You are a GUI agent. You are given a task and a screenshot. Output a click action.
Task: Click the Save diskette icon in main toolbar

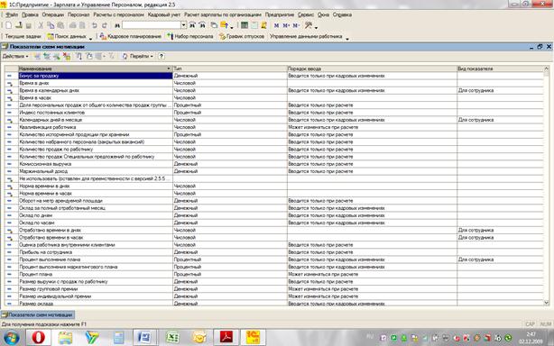(29, 25)
